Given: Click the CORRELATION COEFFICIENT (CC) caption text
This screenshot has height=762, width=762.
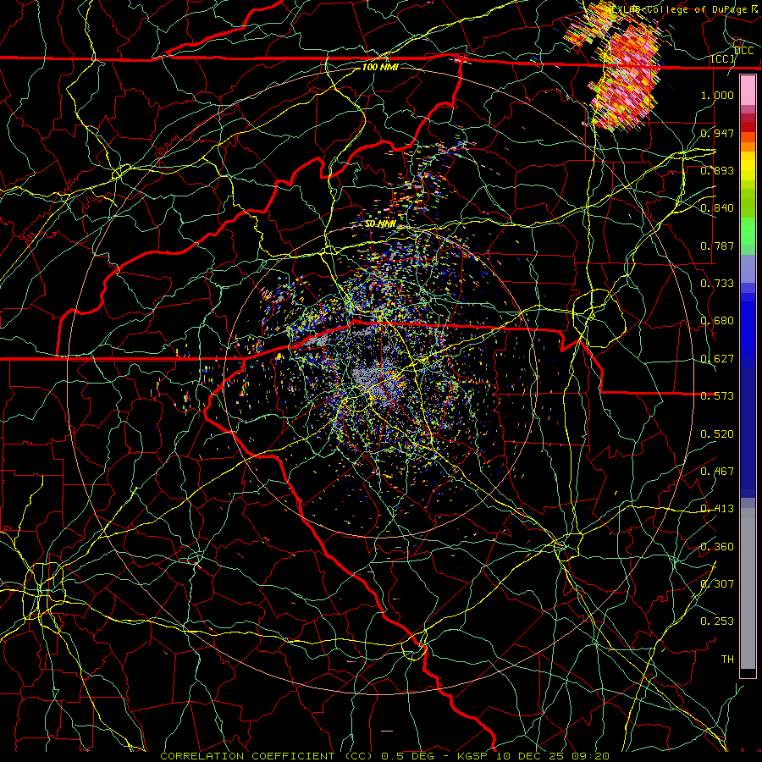Looking at the screenshot, I should click(267, 756).
